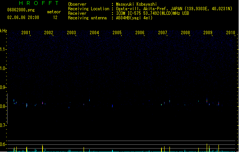
Task: Click the 0.8 kHz frequency label
Action: pos(3,106)
